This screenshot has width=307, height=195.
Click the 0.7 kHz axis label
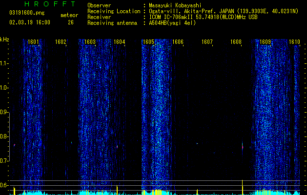pyautogui.click(x=4, y=161)
